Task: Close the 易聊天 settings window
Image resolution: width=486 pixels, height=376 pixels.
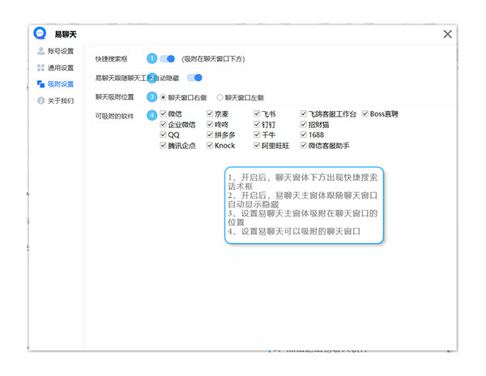Action: coord(447,34)
